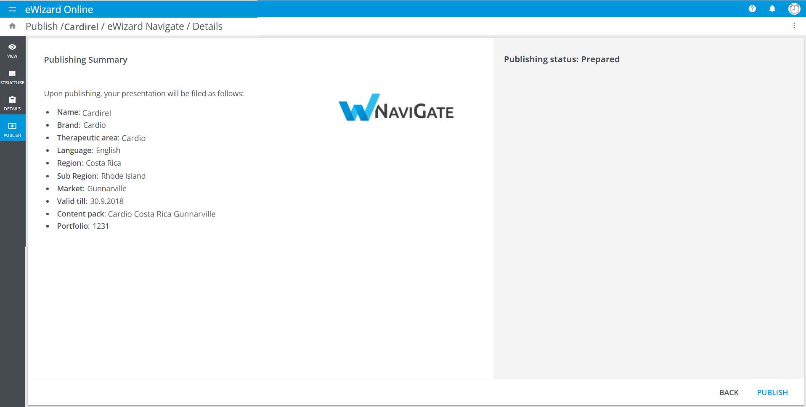Expand the three-dot more options menu

[794, 26]
